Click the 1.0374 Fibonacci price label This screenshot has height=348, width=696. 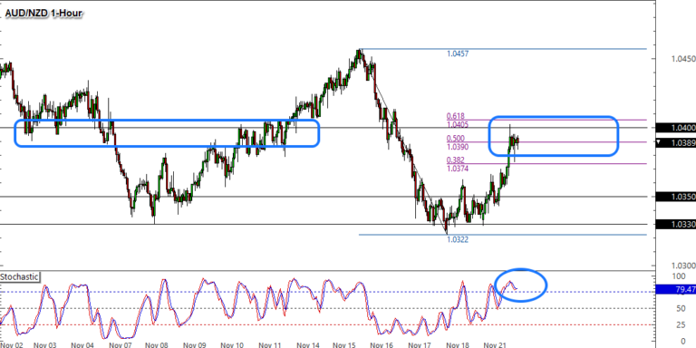[458, 169]
